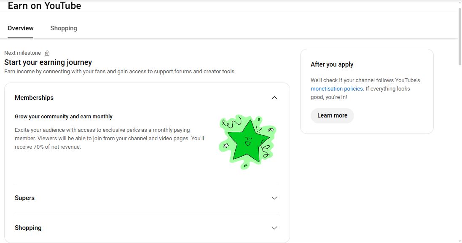Click the Next milestone label
Image resolution: width=462 pixels, height=243 pixels.
pos(23,53)
